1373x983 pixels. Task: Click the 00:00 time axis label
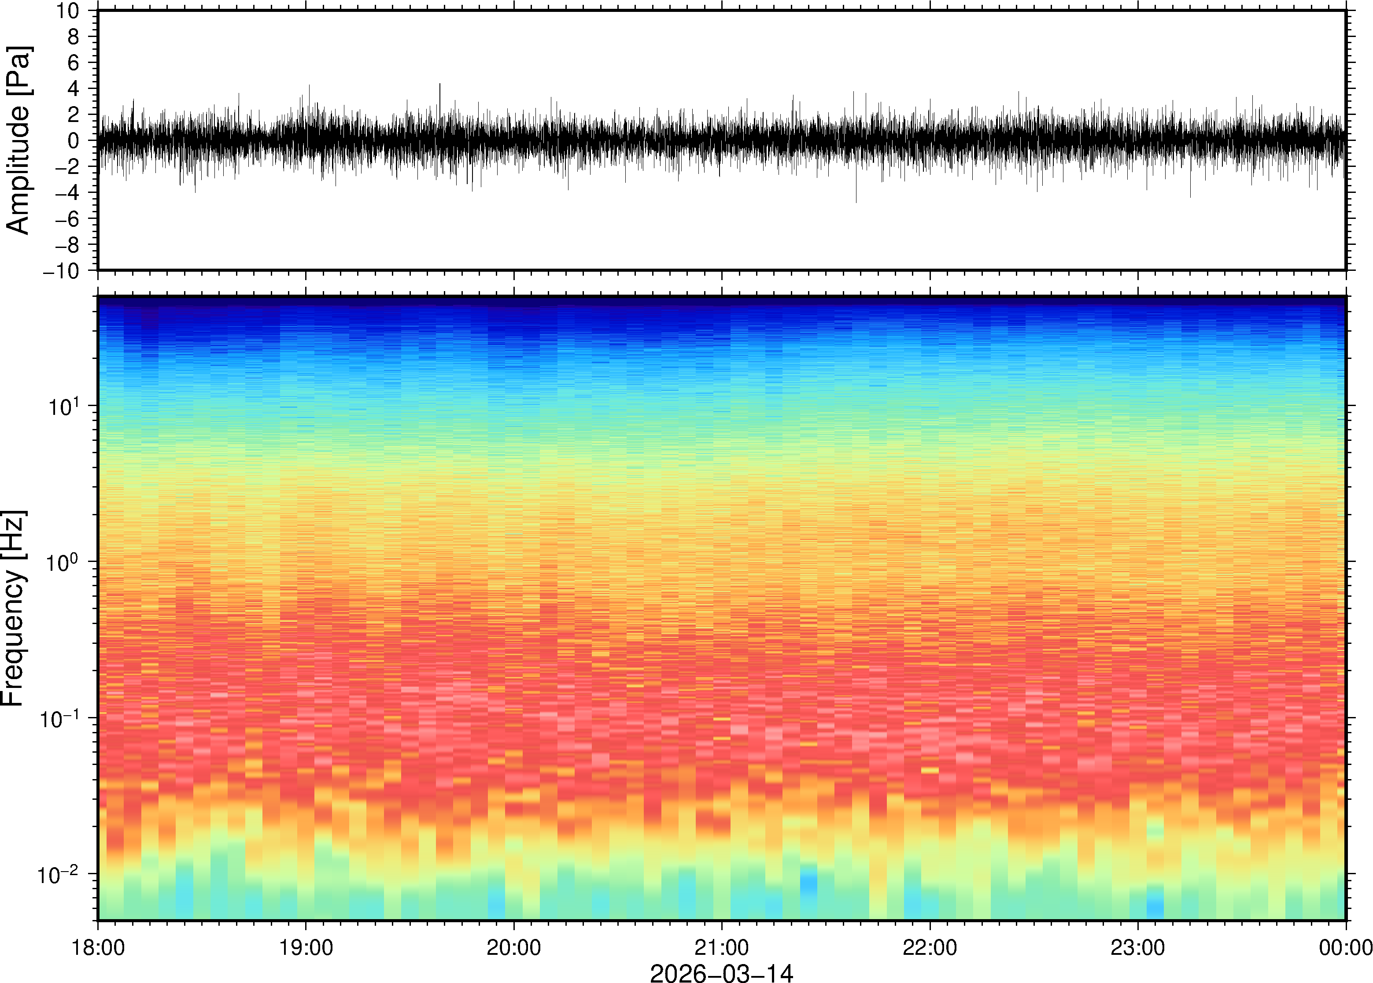(1345, 948)
